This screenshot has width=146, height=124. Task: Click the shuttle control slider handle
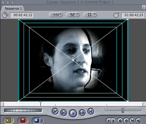pos(123,110)
